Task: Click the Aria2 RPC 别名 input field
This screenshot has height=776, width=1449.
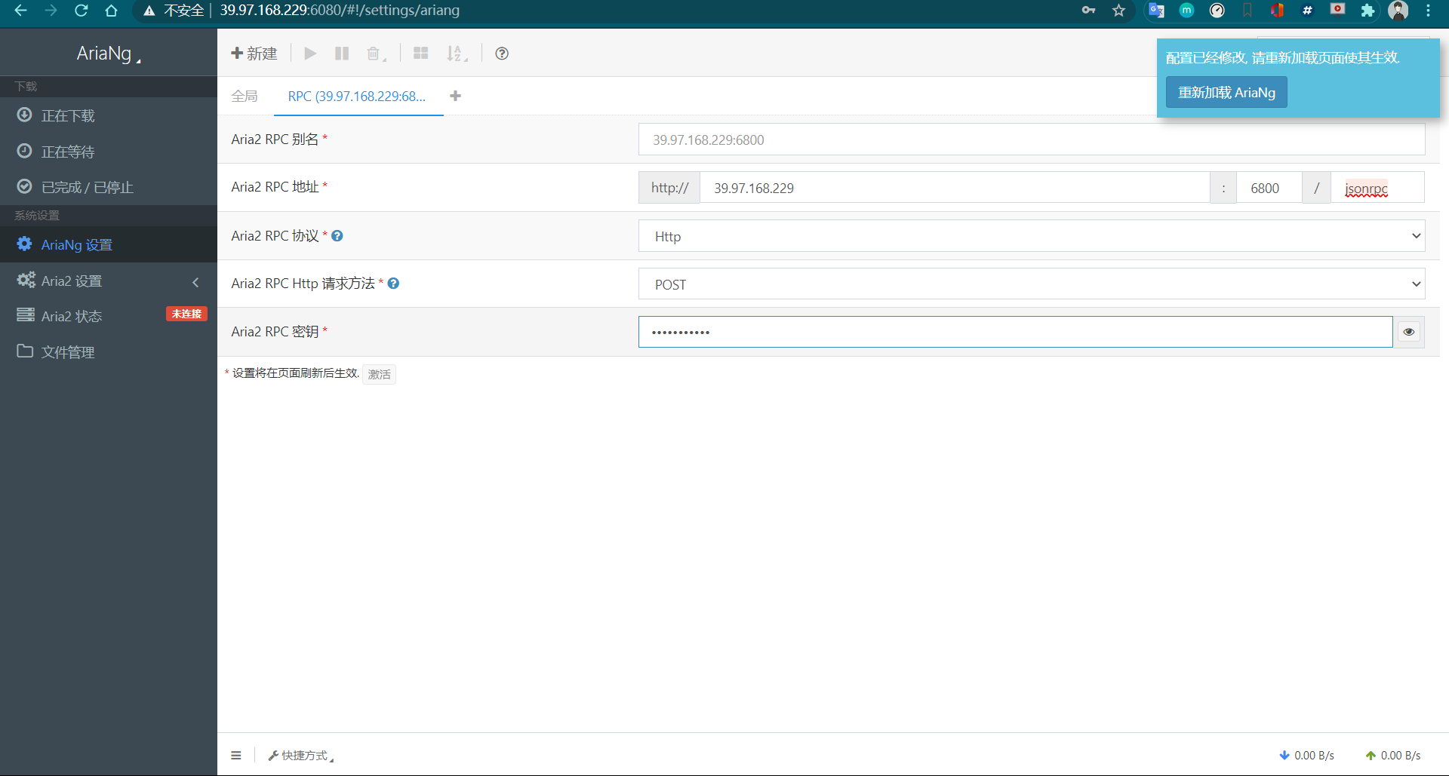Action: 1031,140
